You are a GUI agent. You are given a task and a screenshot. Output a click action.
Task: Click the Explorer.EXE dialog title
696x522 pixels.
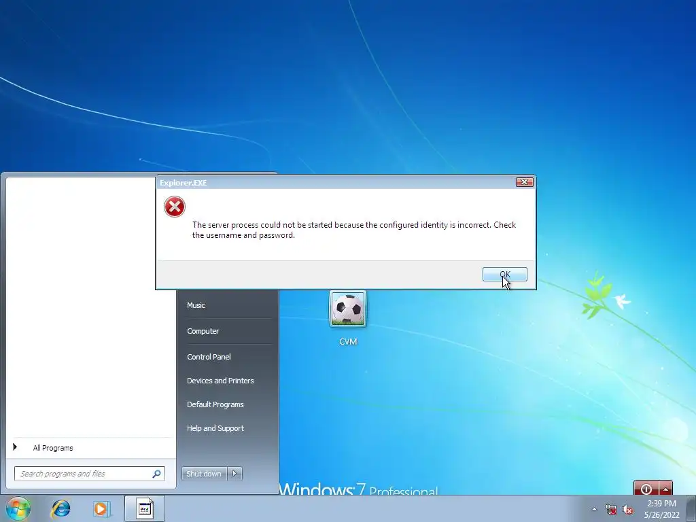tap(184, 183)
